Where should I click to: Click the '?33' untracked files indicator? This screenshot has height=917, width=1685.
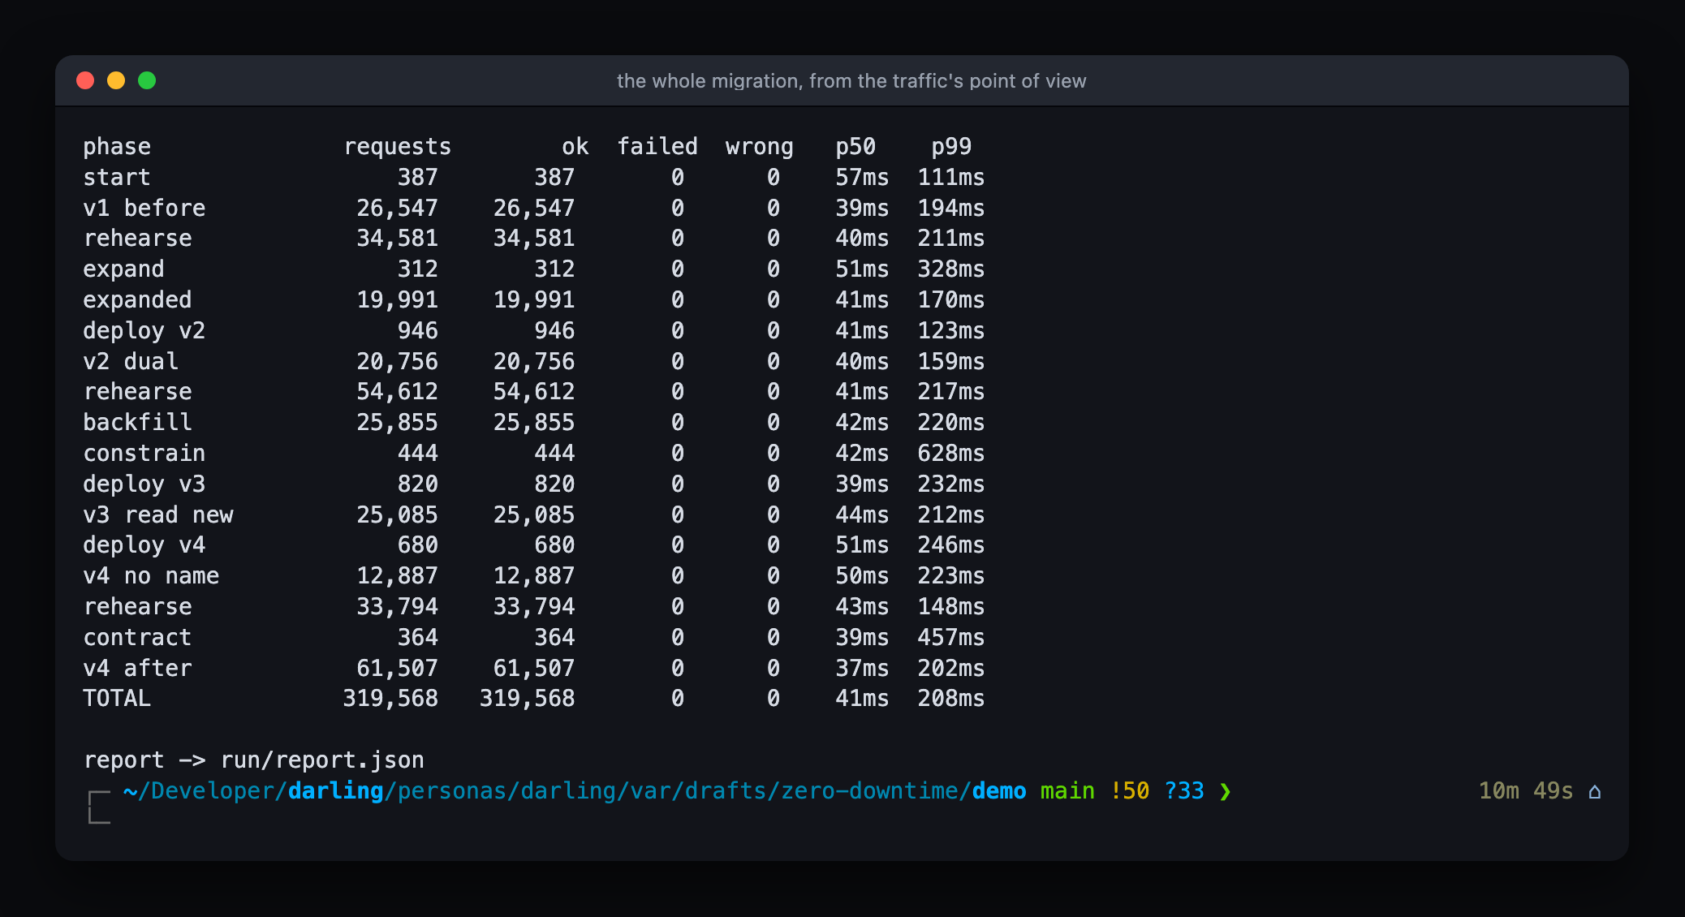coord(1184,791)
